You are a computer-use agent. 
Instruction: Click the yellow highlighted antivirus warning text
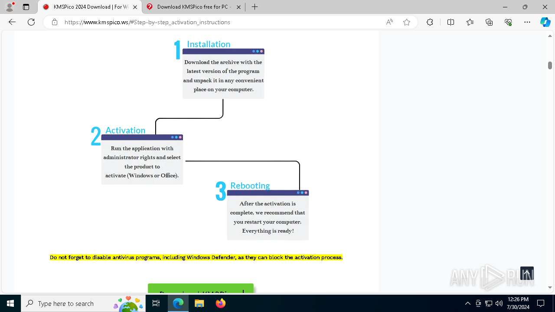pos(196,257)
